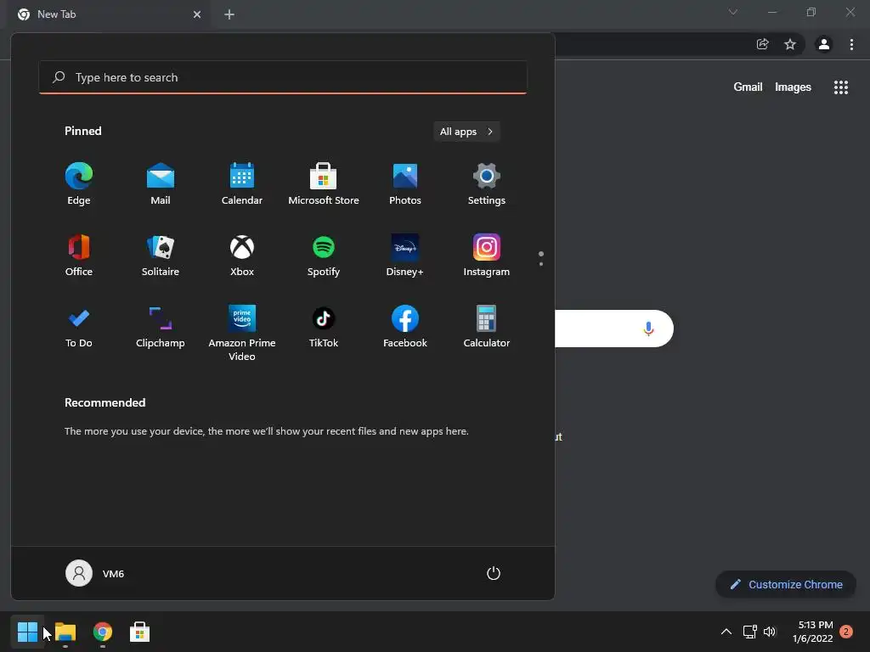
Task: Launch Disney+ from pinned apps
Action: [405, 255]
